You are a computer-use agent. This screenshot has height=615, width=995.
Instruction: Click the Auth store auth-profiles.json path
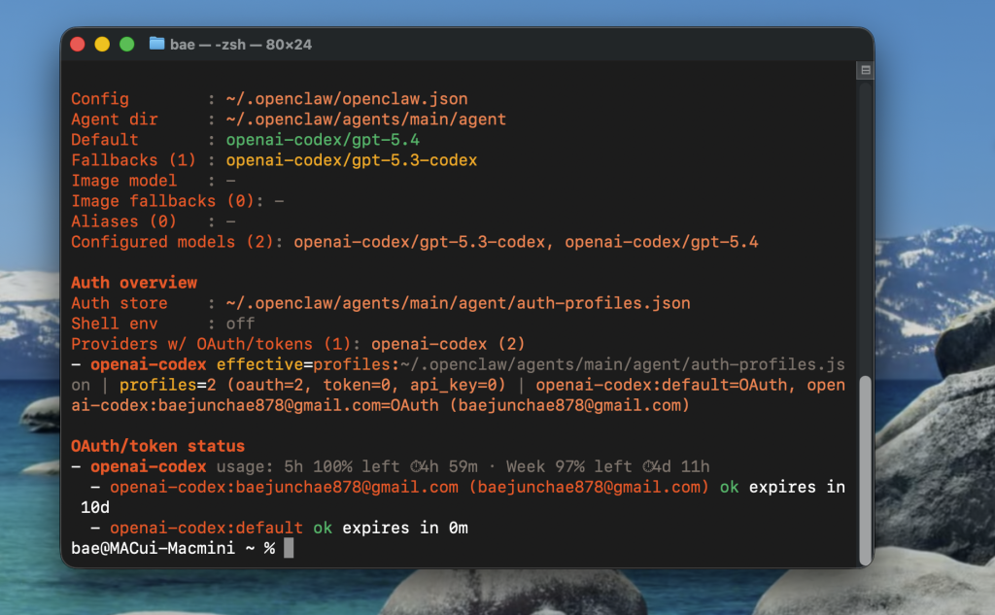458,303
